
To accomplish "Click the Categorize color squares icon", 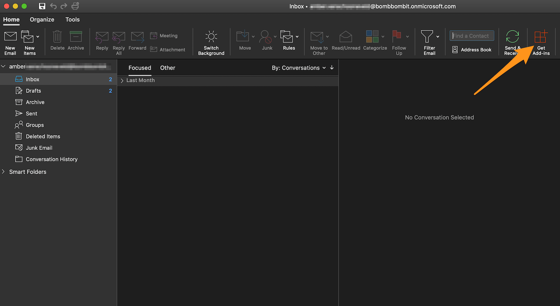I will [372, 36].
